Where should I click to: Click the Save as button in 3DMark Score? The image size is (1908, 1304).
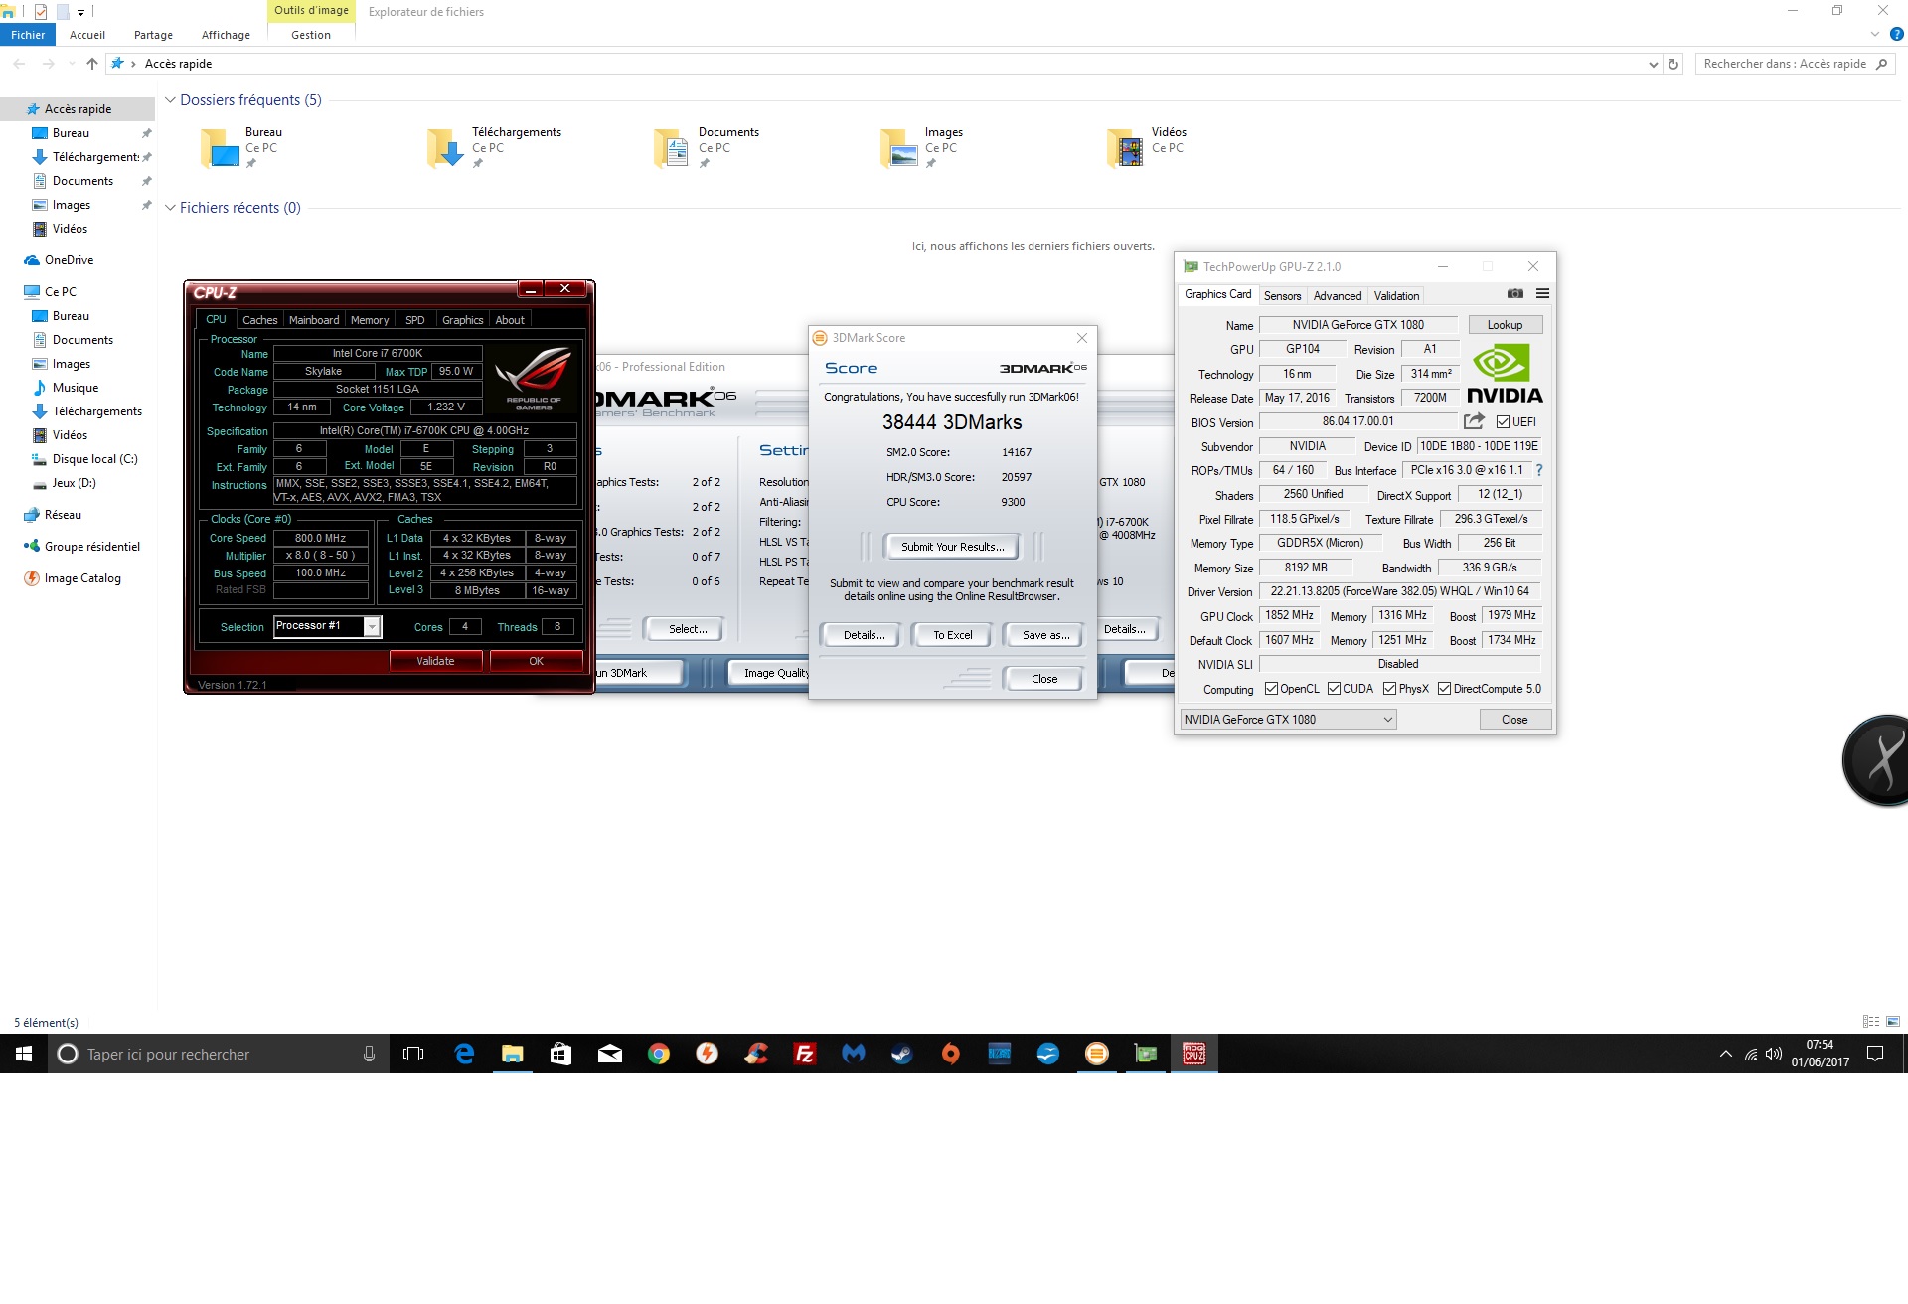(1045, 635)
